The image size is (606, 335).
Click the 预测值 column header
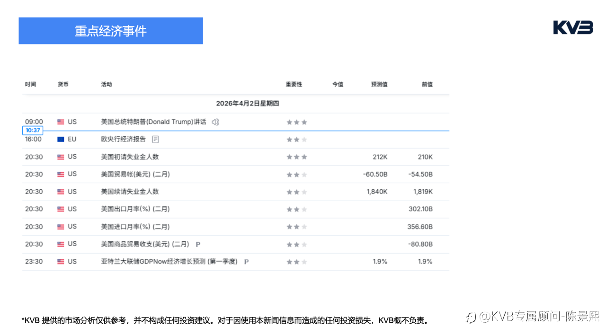(379, 84)
